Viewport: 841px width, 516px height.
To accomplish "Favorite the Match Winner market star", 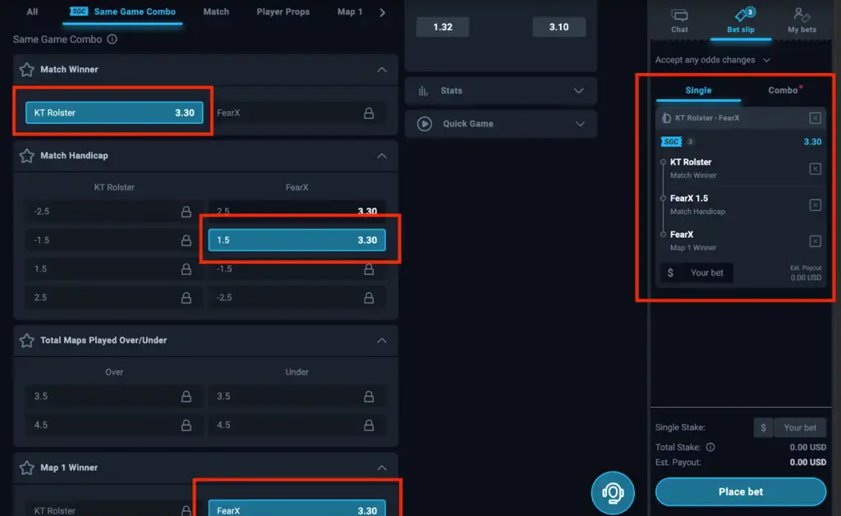I will (x=27, y=70).
